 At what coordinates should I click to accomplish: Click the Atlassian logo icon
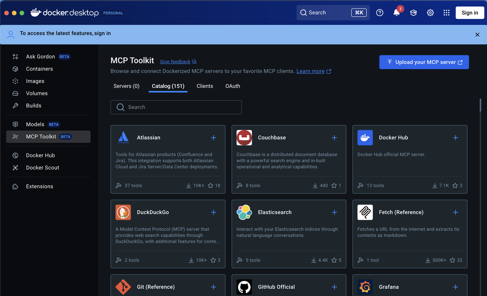(x=123, y=138)
